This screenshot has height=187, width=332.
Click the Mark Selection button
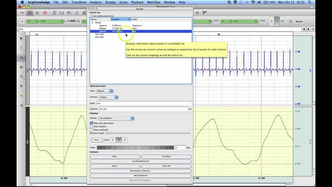tap(141, 176)
